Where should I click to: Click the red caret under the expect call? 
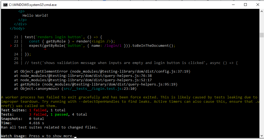coord(45,50)
